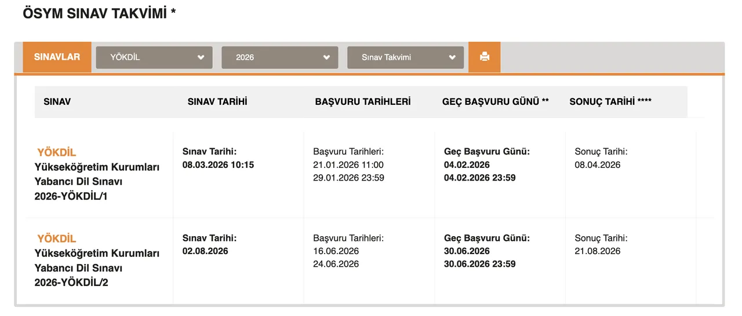Select the 2026-YÖKDİL/2 exam name text
This screenshot has width=742, height=316.
(x=71, y=282)
